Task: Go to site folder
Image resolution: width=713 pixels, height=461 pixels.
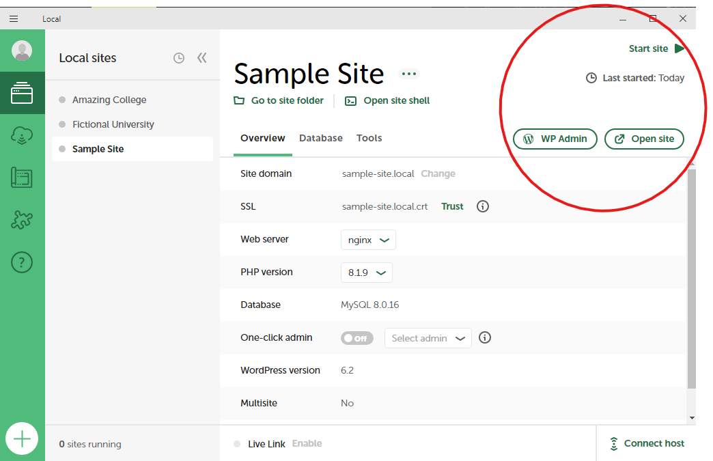Action: coord(278,100)
